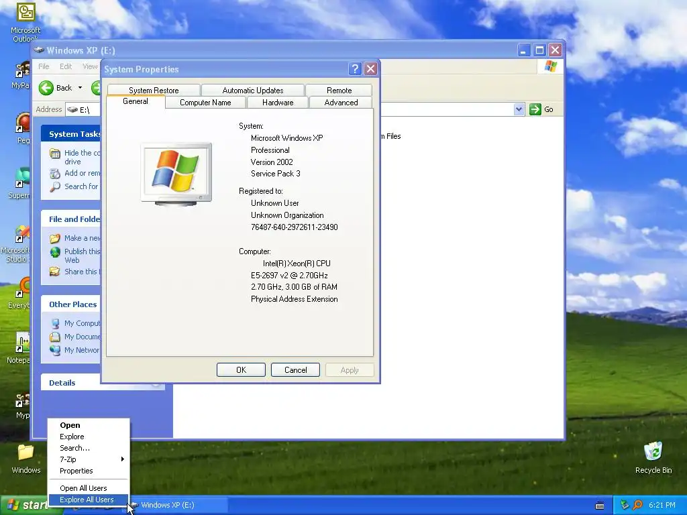Screen dimensions: 687x515
Task: Open the address bar dropdown
Action: coord(519,109)
